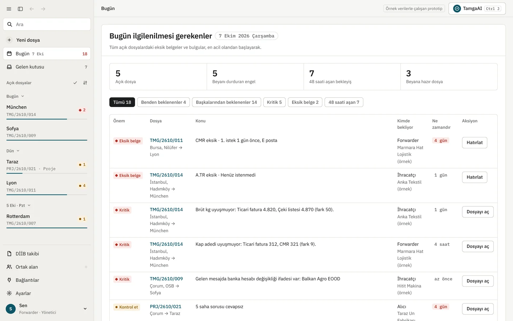
Task: Expand the user account menu chevron
Action: coord(85,309)
